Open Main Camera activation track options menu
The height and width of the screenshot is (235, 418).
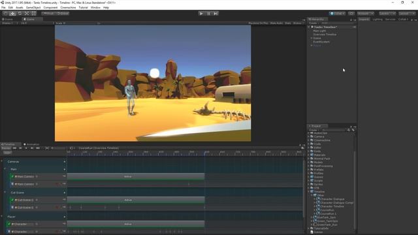[64, 176]
